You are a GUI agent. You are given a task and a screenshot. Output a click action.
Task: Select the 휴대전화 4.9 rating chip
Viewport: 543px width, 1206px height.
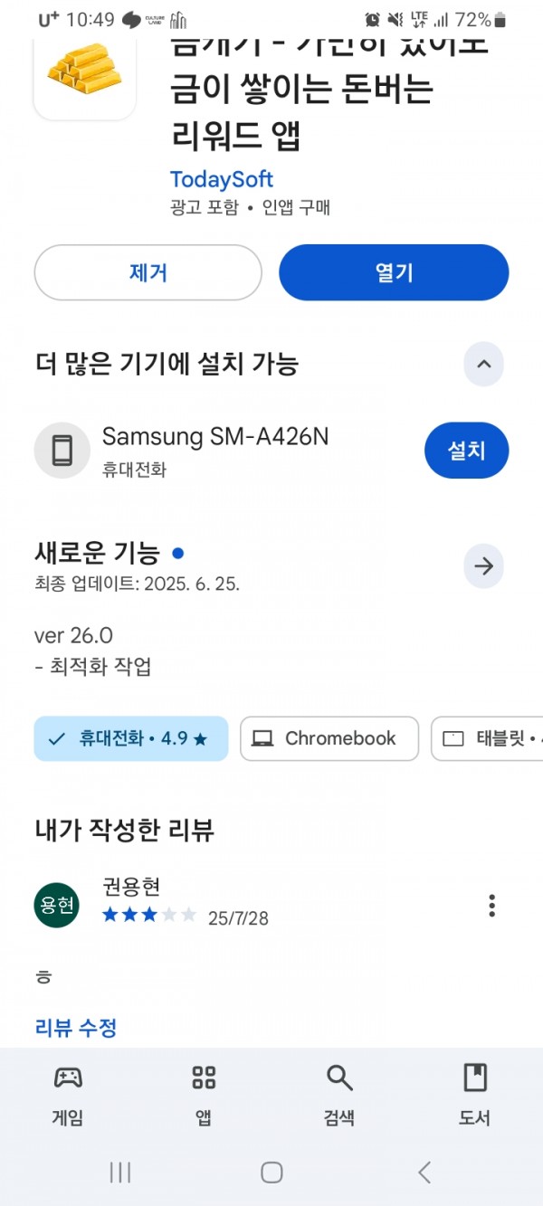(x=131, y=738)
